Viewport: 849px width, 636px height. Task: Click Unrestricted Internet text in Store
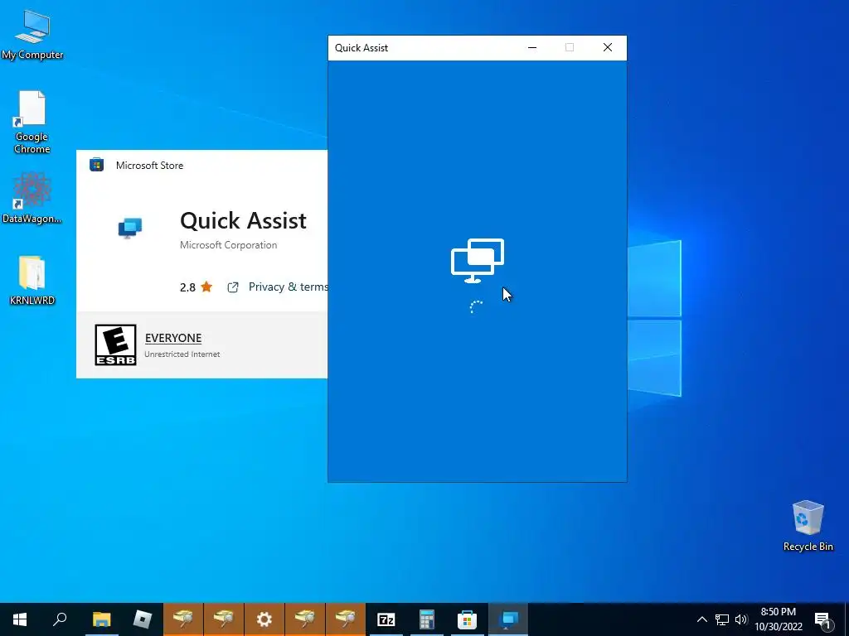coord(182,354)
